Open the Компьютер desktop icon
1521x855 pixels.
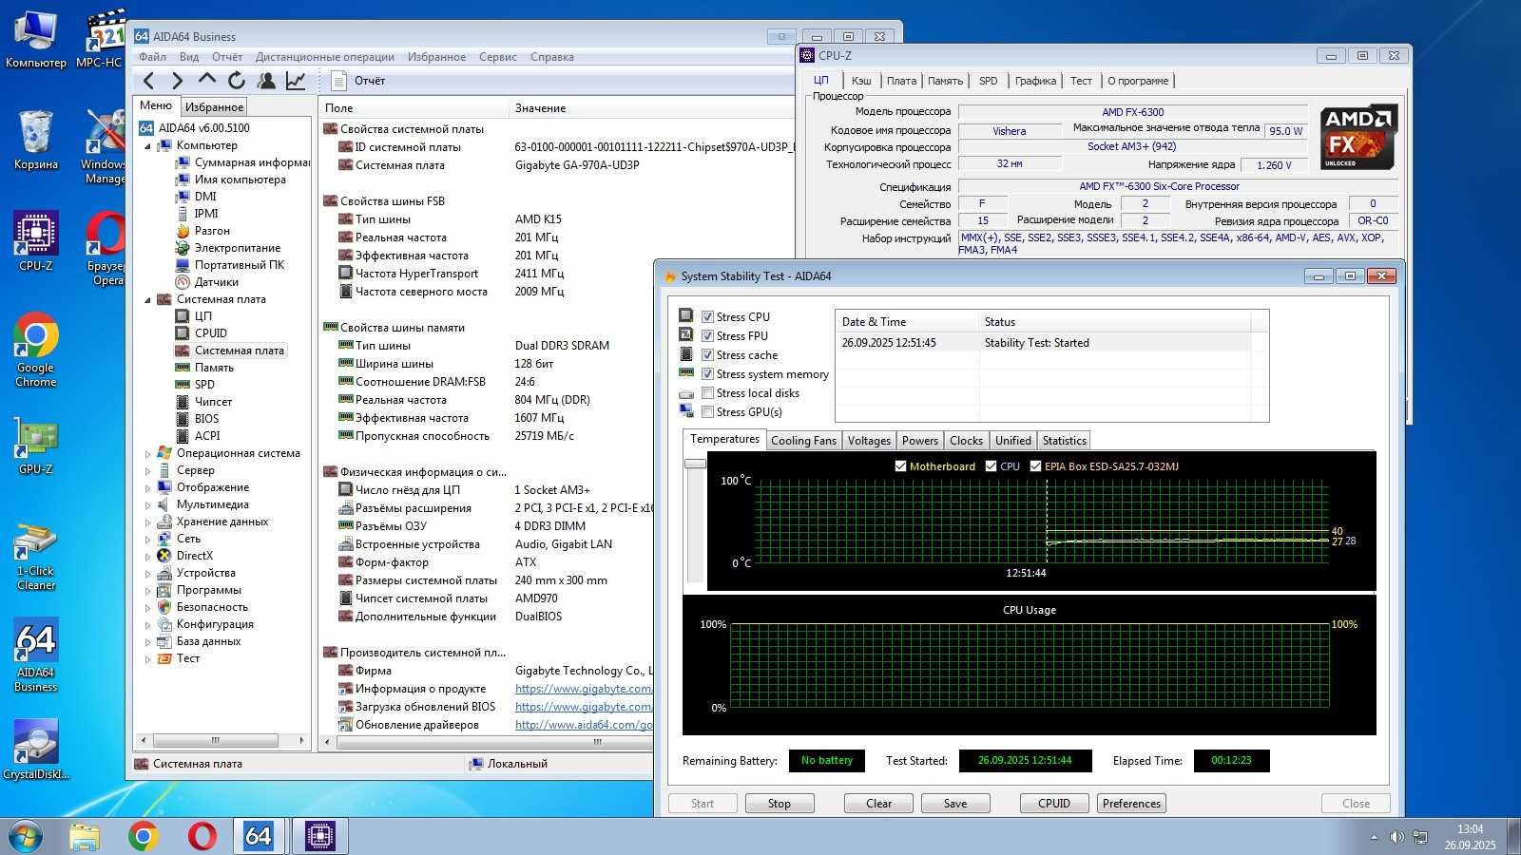click(36, 39)
